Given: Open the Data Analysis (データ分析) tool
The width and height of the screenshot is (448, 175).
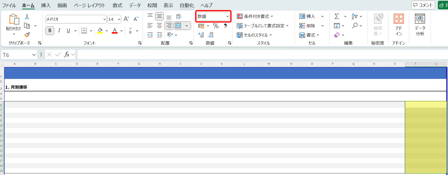Looking at the screenshot, I should tap(420, 25).
